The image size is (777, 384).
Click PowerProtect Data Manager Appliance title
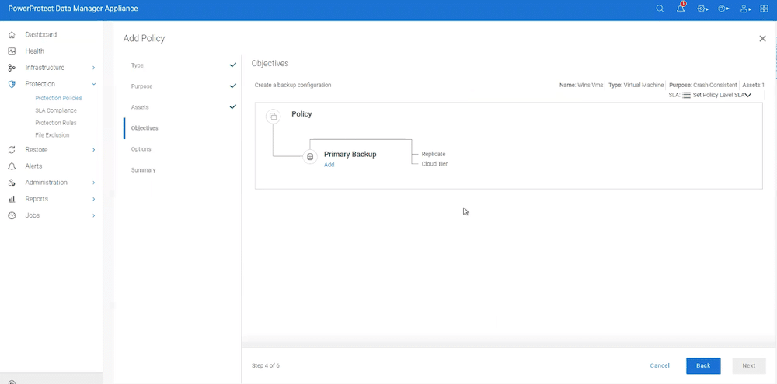tap(73, 9)
